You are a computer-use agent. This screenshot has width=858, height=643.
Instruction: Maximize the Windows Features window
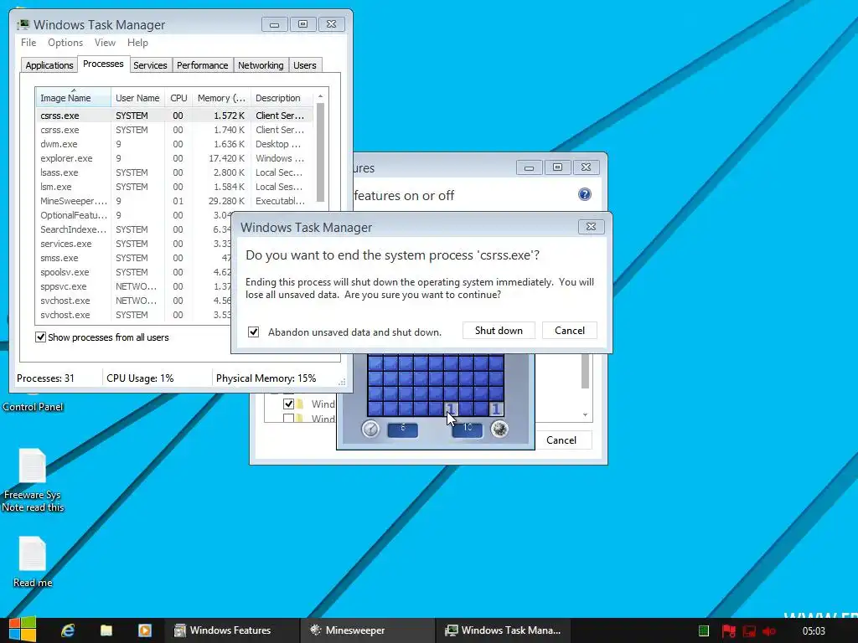tap(557, 167)
